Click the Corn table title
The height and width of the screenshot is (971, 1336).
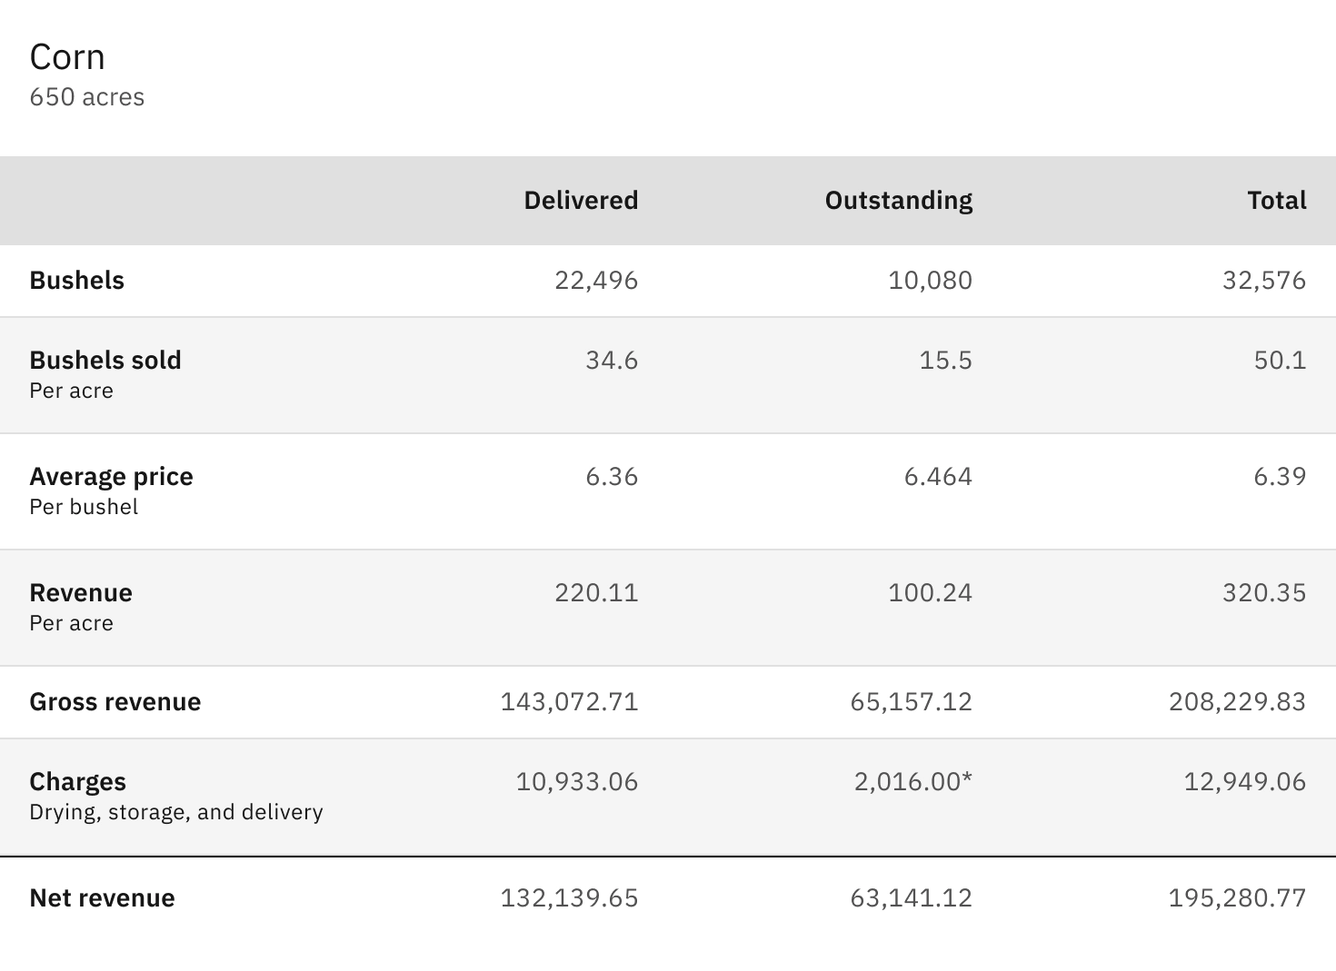click(67, 57)
